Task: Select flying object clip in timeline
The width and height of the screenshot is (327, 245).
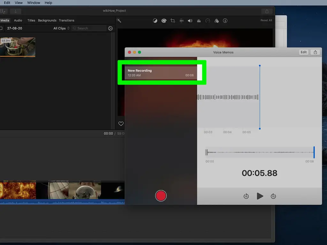Action: tap(113, 190)
